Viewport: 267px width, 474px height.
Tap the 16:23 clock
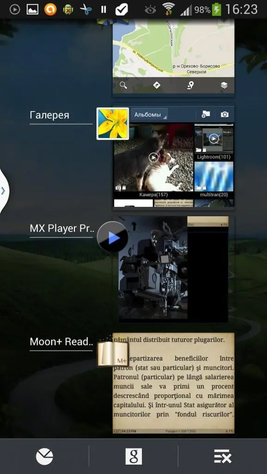[x=241, y=10]
